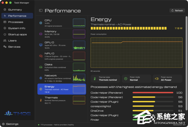
Task: Click the Energy heading text
Action: pos(101,19)
